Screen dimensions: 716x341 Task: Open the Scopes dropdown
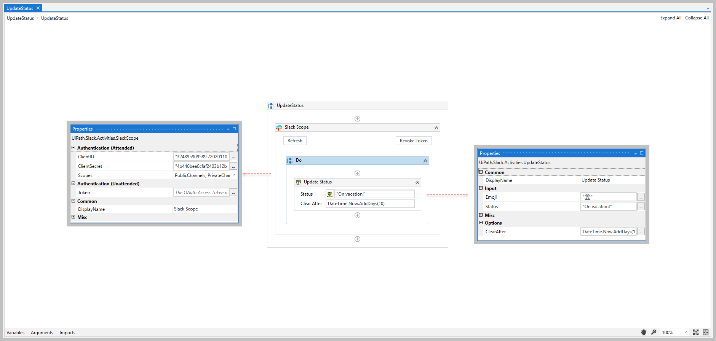coord(233,175)
